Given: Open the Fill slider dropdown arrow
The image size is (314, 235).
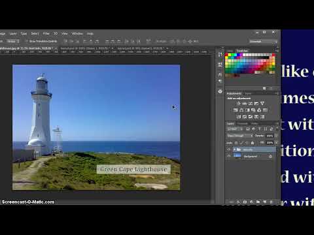Looking at the screenshot, I should [276, 143].
